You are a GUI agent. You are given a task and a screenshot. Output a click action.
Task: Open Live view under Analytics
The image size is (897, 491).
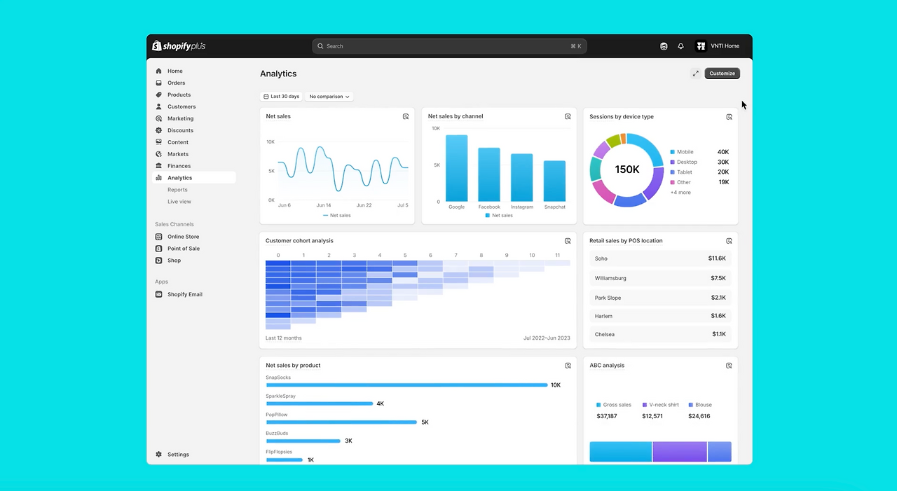[179, 202]
